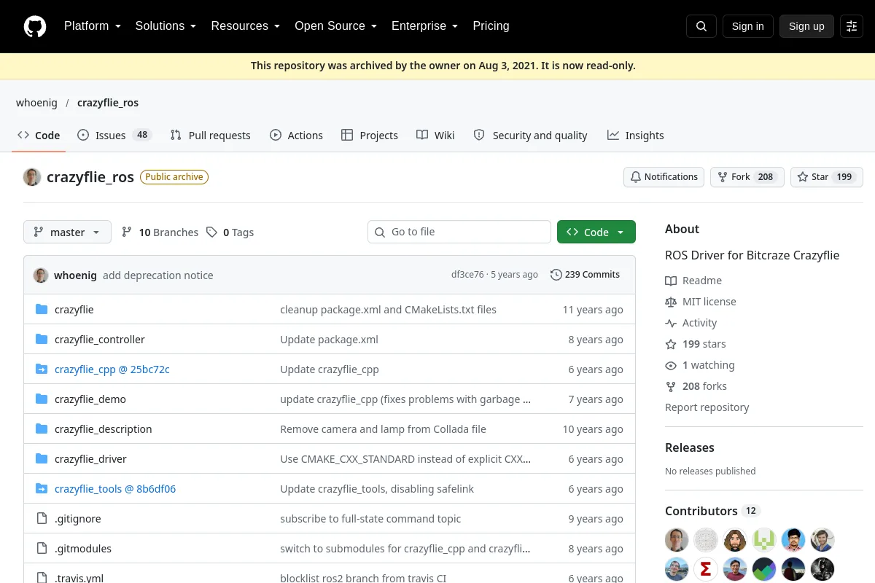
Task: Open the whoenig owner link
Action: pyautogui.click(x=36, y=103)
